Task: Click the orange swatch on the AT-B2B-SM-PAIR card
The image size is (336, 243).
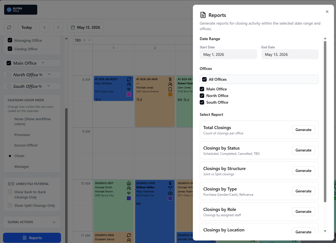Action: pyautogui.click(x=170, y=94)
